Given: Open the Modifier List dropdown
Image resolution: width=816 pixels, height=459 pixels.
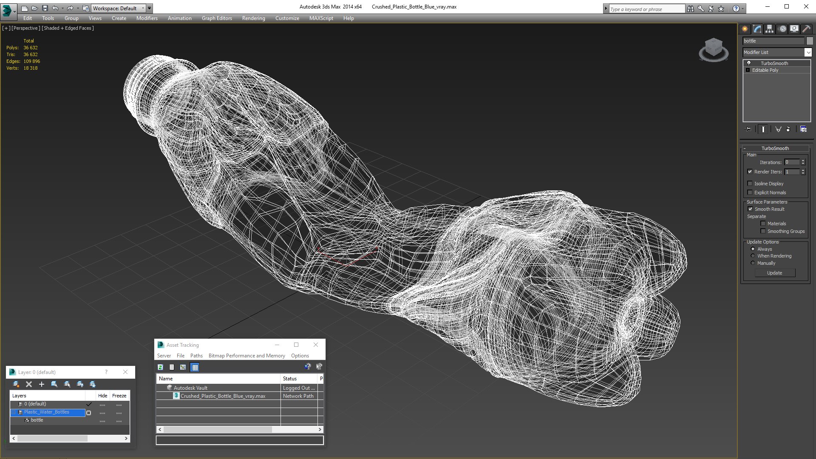Looking at the screenshot, I should (x=808, y=52).
